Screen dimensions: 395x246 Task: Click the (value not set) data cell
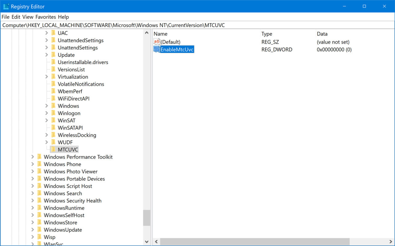click(333, 42)
